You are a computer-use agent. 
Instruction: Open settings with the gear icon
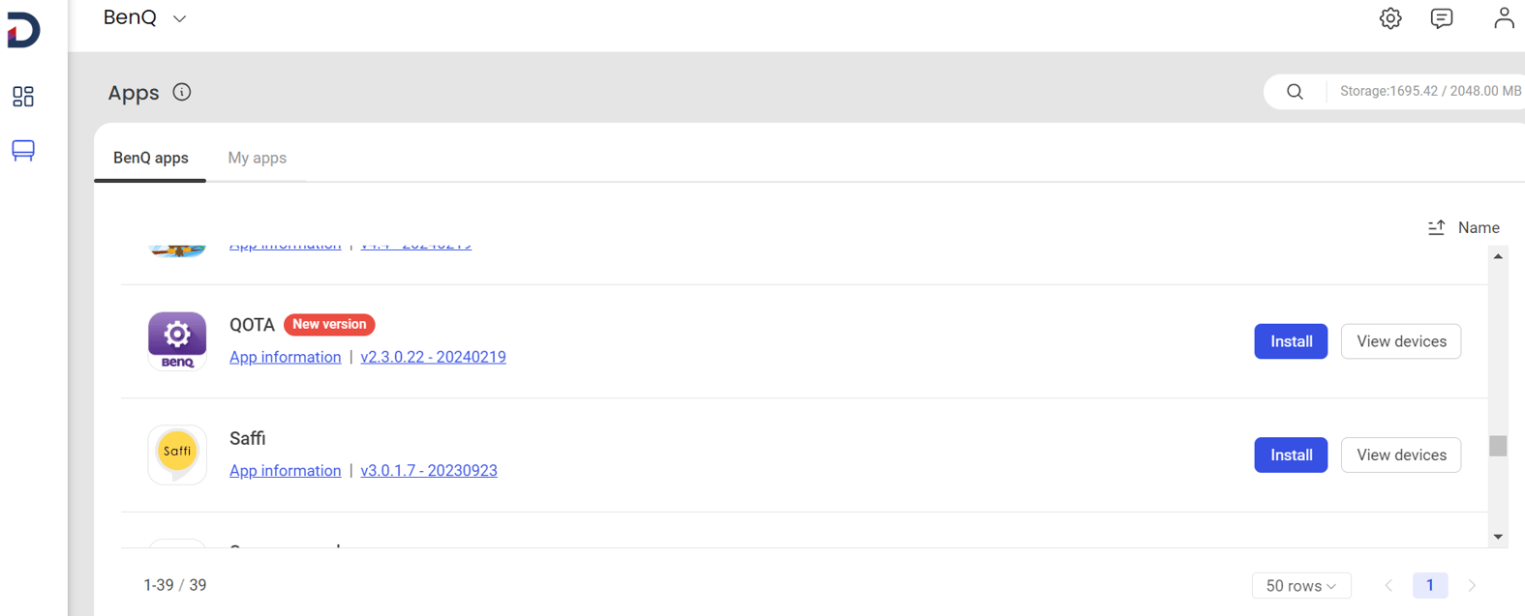click(1390, 17)
